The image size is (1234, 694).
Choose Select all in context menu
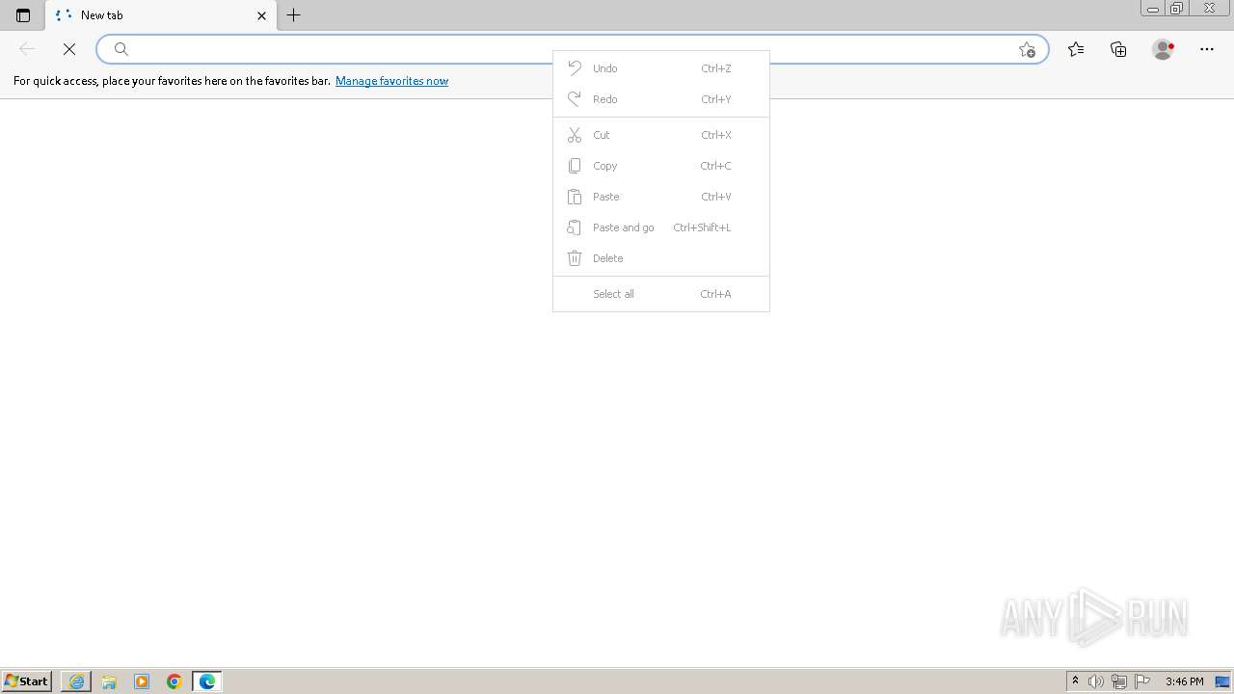coord(661,294)
